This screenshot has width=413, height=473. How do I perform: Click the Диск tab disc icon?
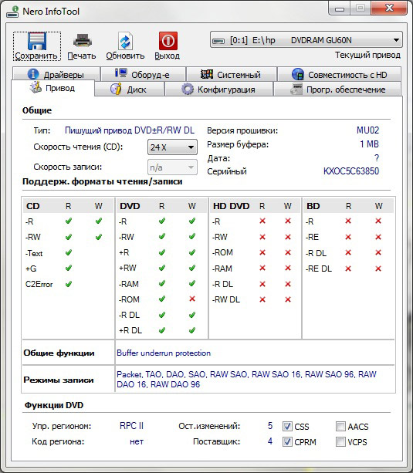click(116, 89)
